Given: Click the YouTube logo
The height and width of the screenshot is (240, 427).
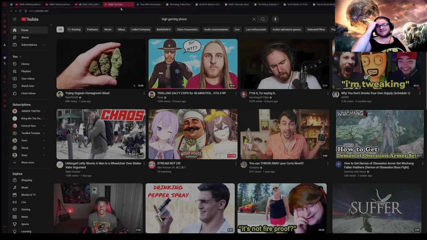Looking at the screenshot, I should (x=30, y=19).
